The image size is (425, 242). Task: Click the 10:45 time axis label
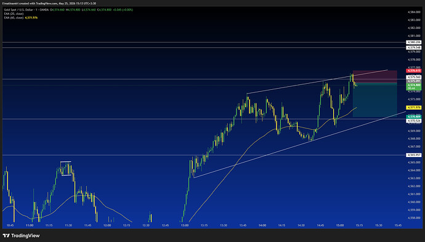pos(10,225)
